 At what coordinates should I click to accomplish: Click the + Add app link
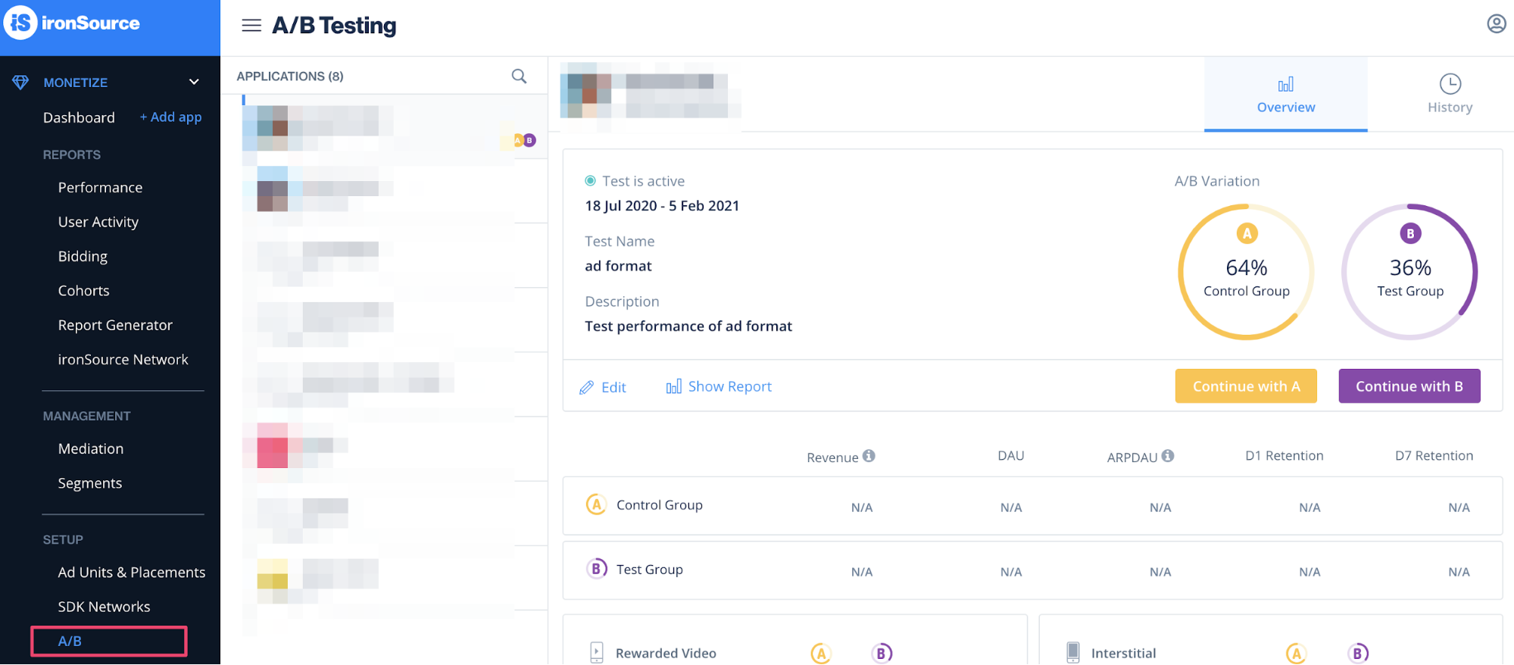click(x=170, y=117)
